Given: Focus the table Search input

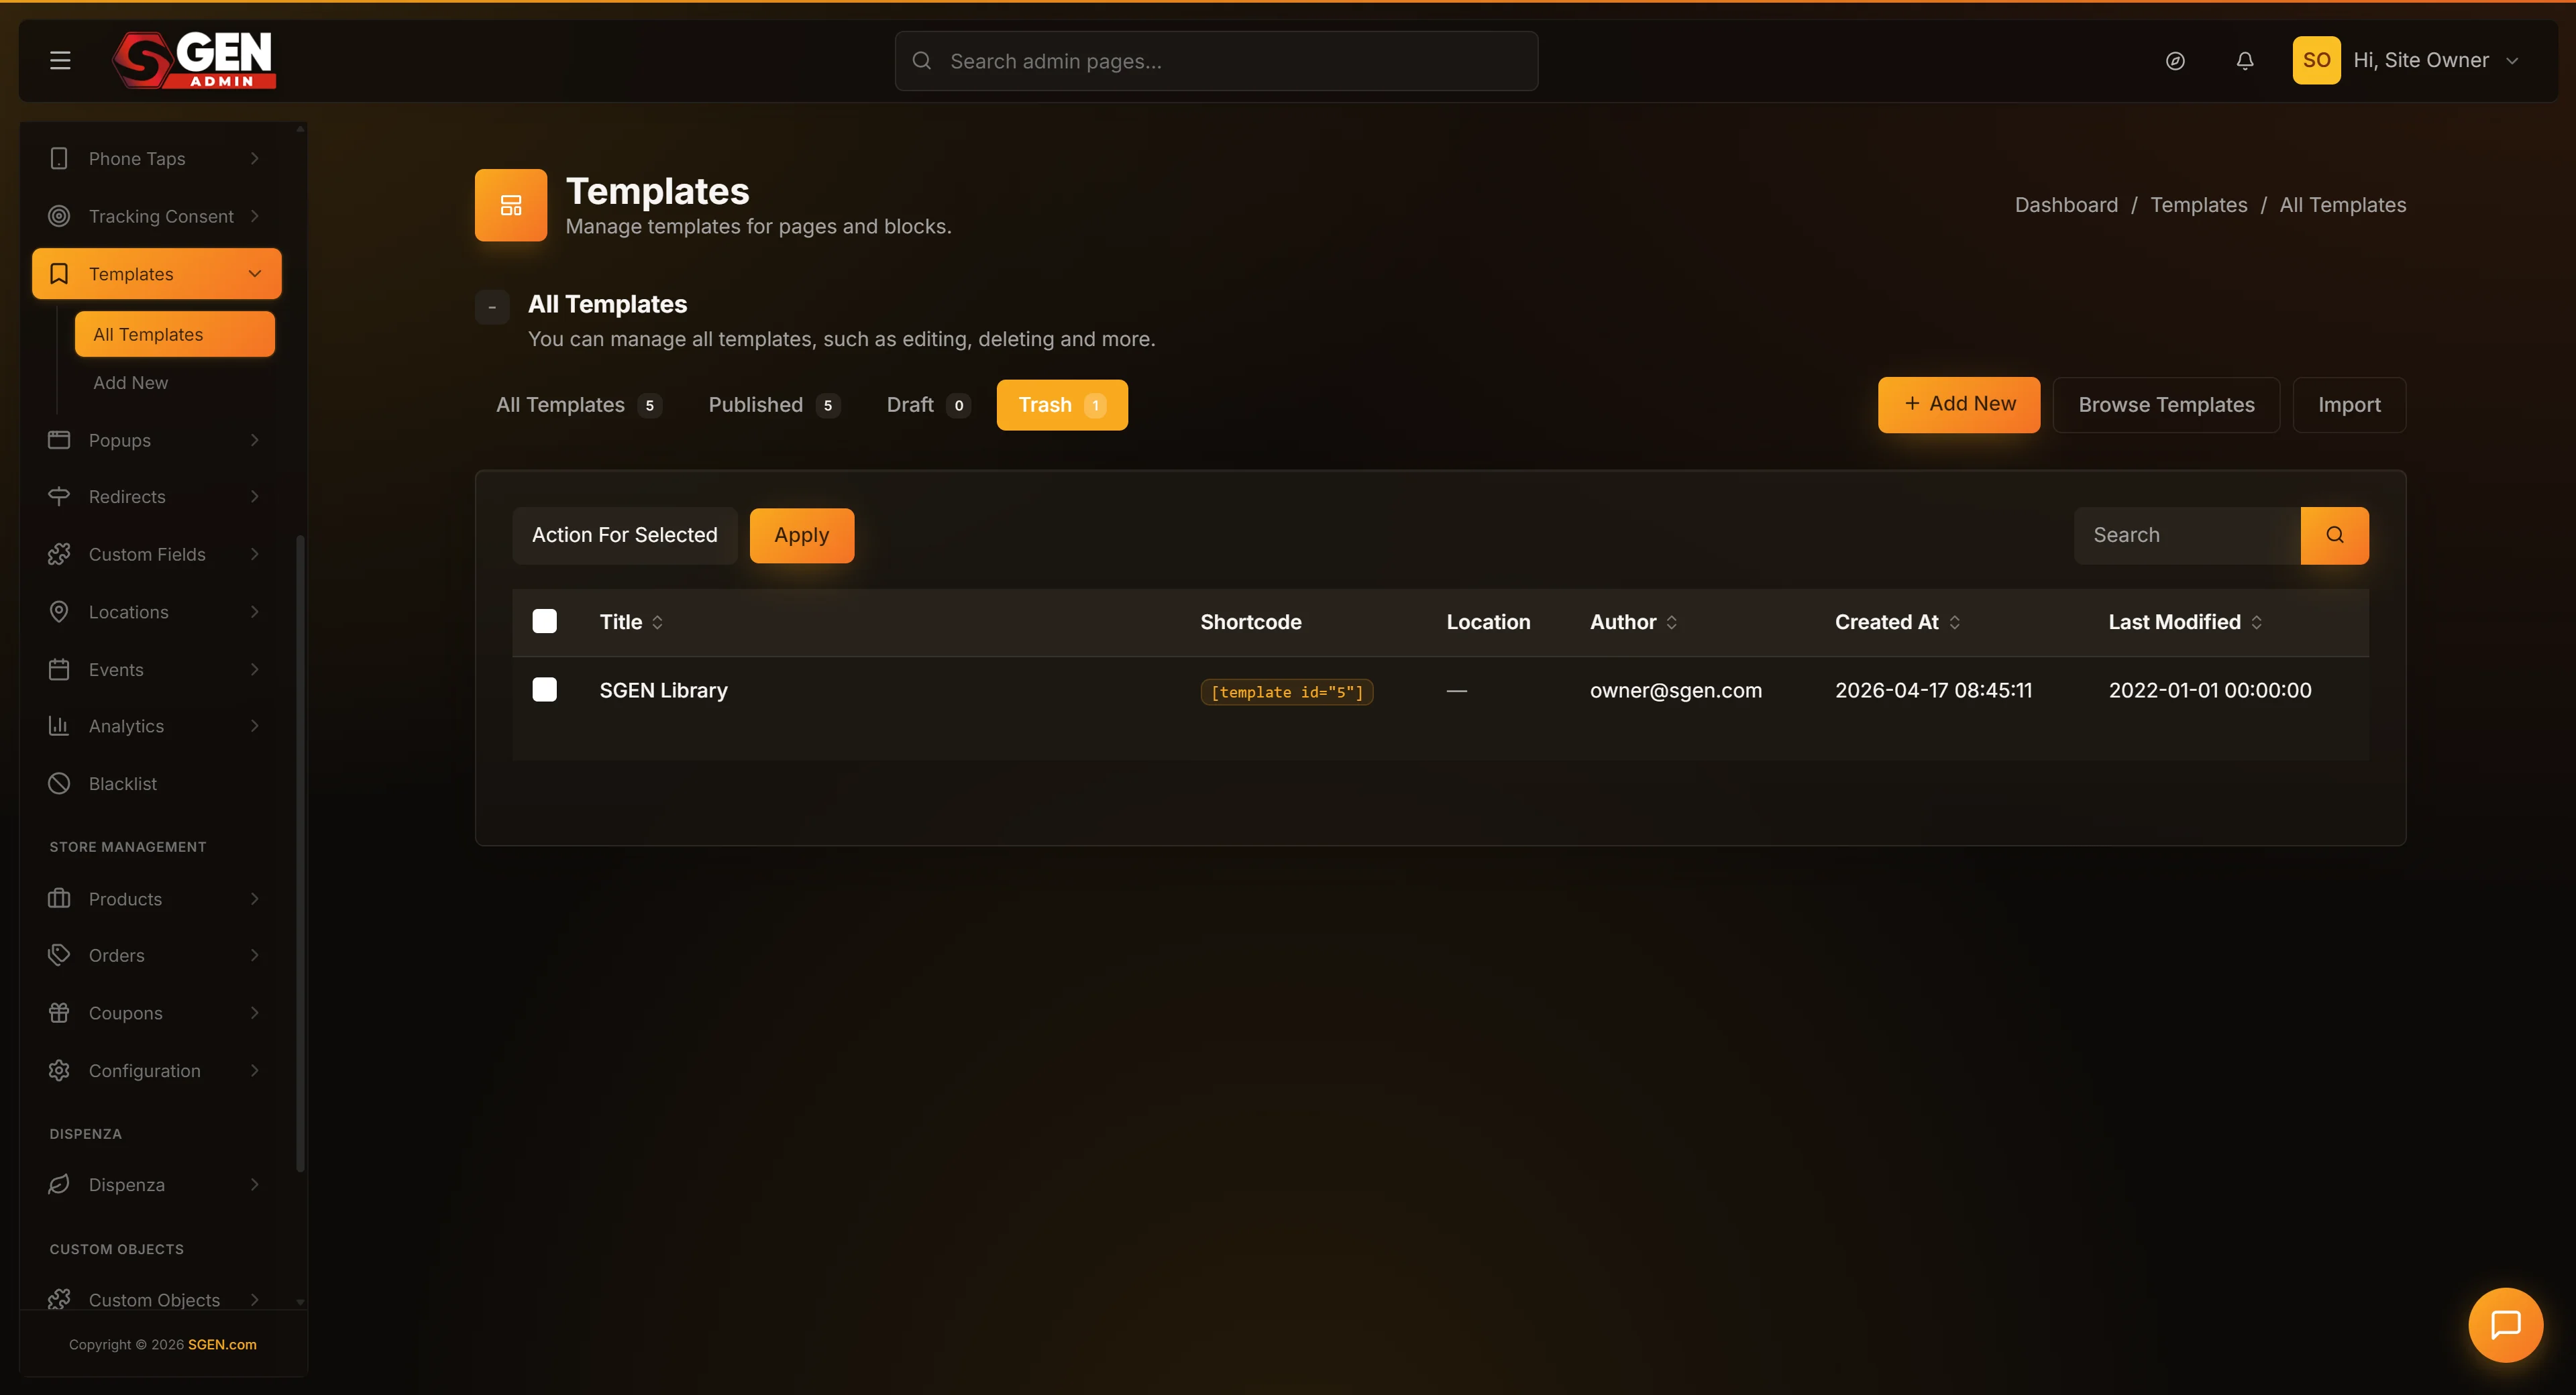Looking at the screenshot, I should coord(2187,535).
